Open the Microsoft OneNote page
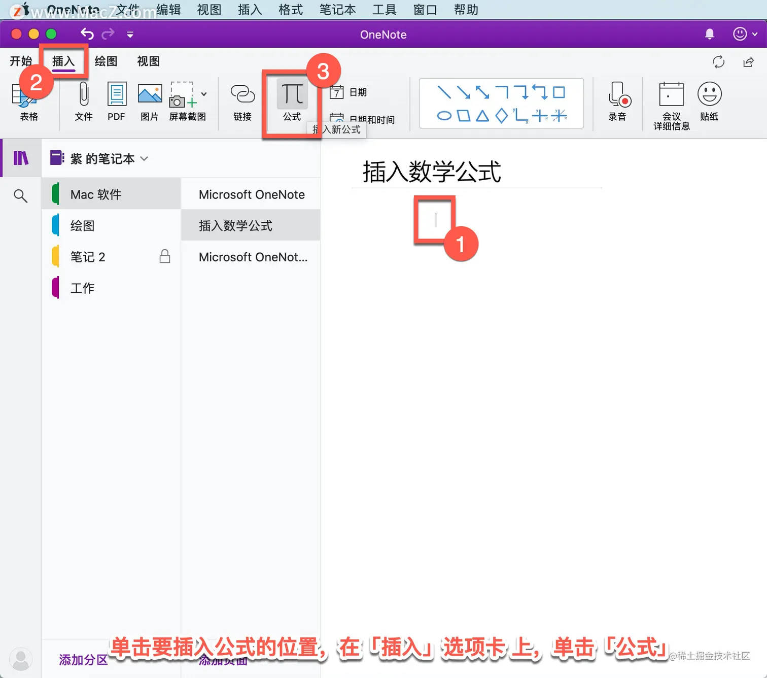The width and height of the screenshot is (767, 678). click(251, 194)
